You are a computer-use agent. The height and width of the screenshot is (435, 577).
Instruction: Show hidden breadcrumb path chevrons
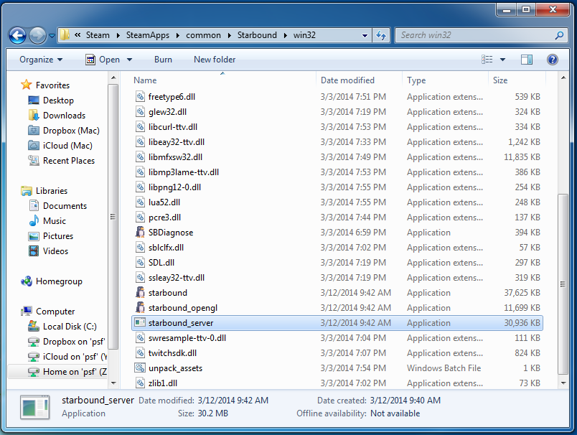(x=78, y=35)
